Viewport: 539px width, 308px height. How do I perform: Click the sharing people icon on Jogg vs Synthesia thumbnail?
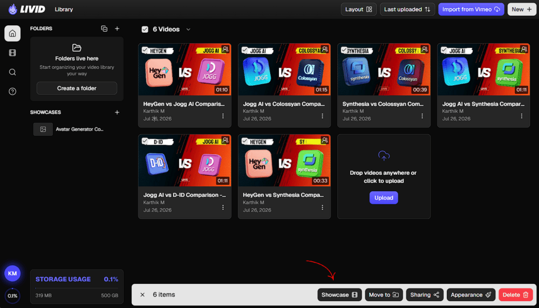(524, 49)
